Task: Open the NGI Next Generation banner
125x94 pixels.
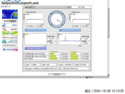Action: [10, 37]
